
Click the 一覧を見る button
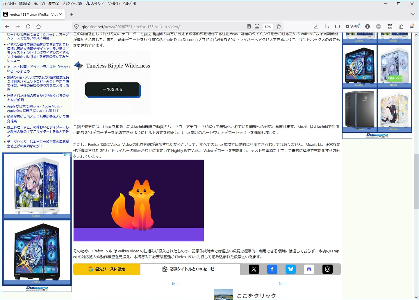(113, 89)
